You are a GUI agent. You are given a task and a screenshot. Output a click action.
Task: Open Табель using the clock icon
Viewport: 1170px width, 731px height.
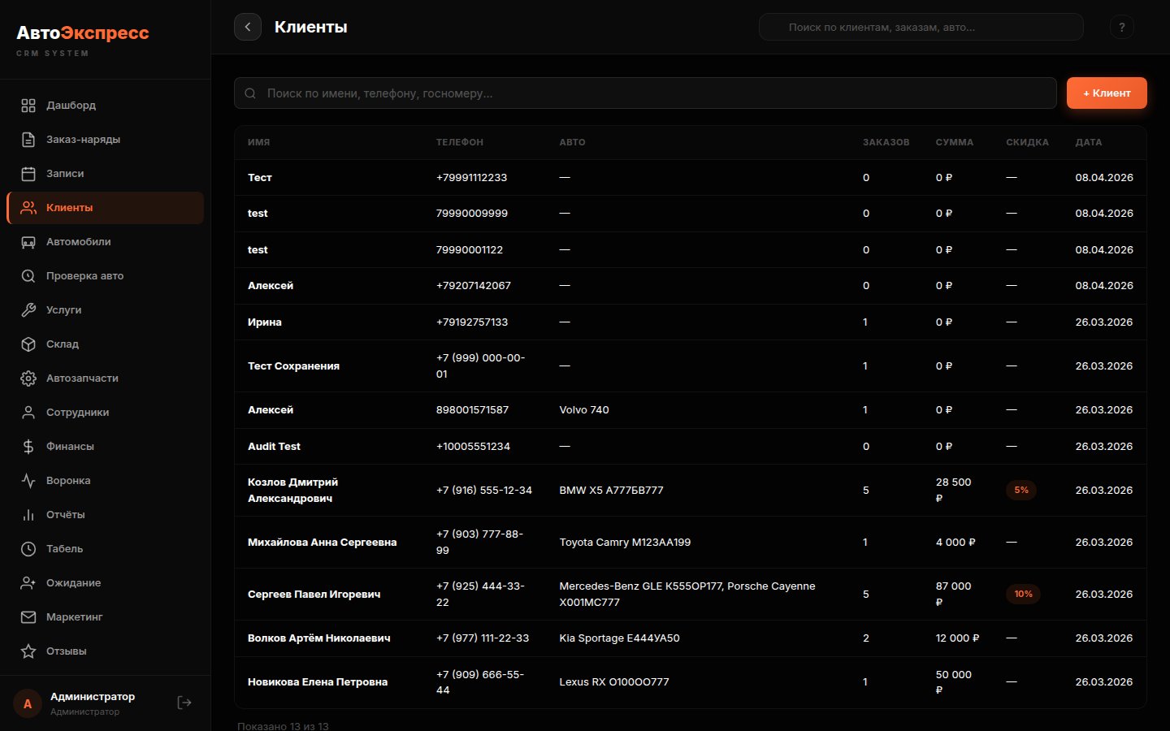point(28,548)
